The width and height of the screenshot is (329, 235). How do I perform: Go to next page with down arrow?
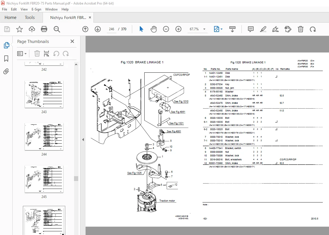click(97, 29)
